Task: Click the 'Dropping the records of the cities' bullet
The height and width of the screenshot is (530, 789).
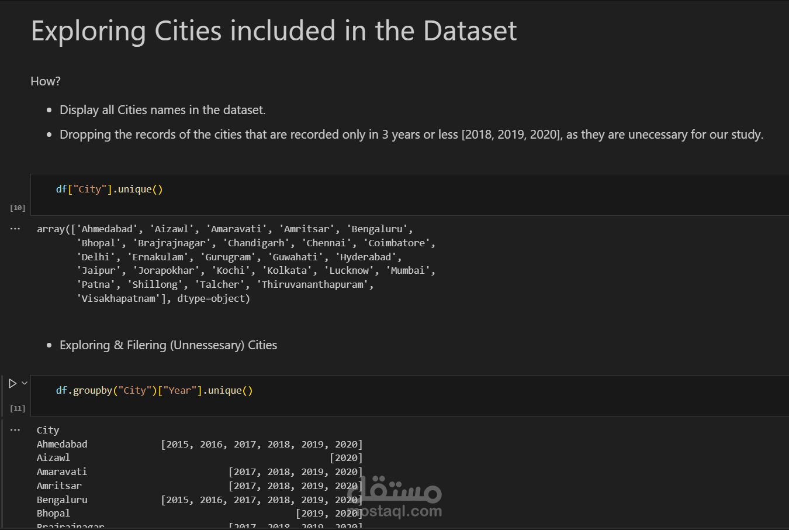Action: (411, 135)
